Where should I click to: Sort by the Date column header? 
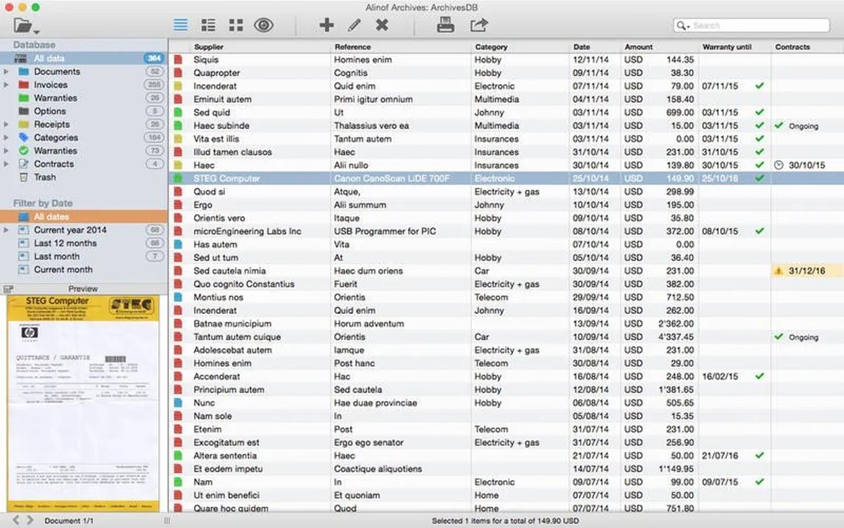[595, 47]
